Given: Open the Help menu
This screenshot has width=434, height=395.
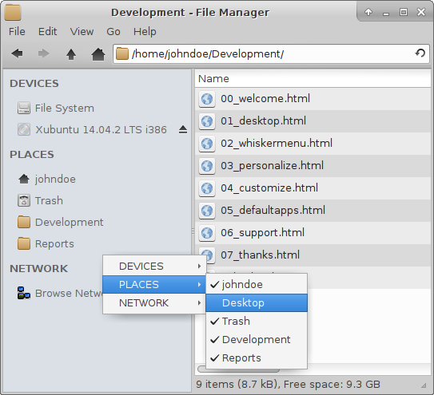Looking at the screenshot, I should click(145, 31).
